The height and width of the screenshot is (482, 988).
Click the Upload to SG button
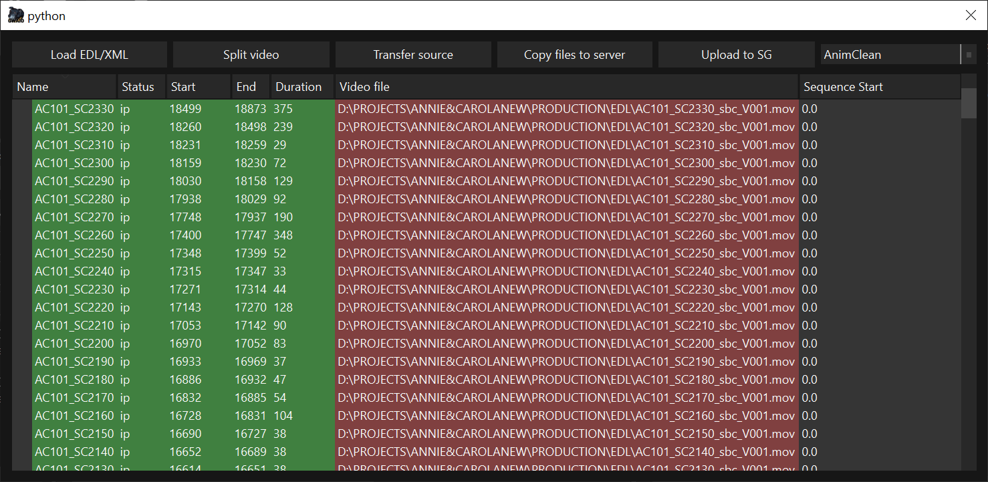click(x=736, y=55)
